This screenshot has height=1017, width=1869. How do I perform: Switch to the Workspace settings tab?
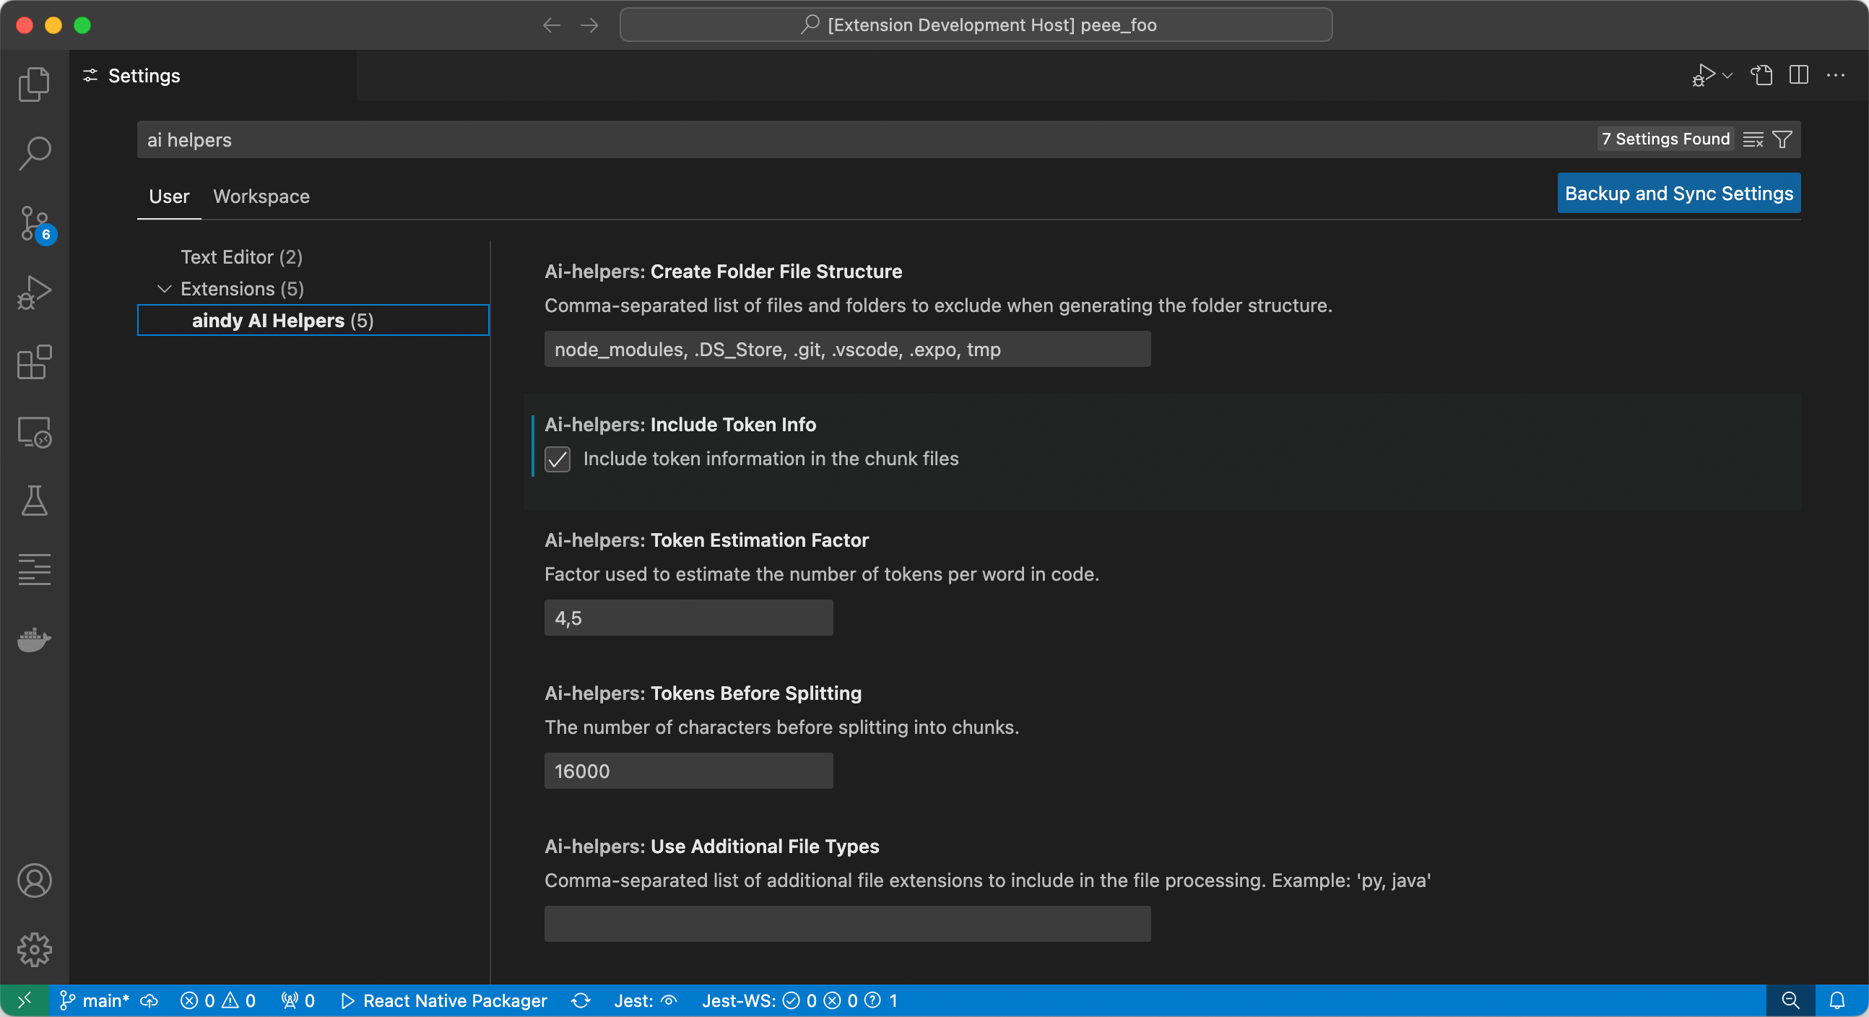[261, 196]
